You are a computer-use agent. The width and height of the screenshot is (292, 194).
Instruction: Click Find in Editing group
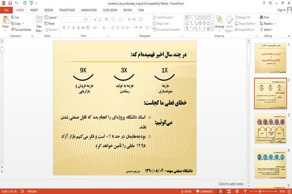coord(264,18)
